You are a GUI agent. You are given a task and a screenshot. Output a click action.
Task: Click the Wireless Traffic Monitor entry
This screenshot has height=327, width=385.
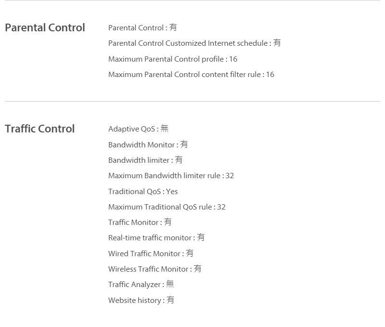coord(154,269)
